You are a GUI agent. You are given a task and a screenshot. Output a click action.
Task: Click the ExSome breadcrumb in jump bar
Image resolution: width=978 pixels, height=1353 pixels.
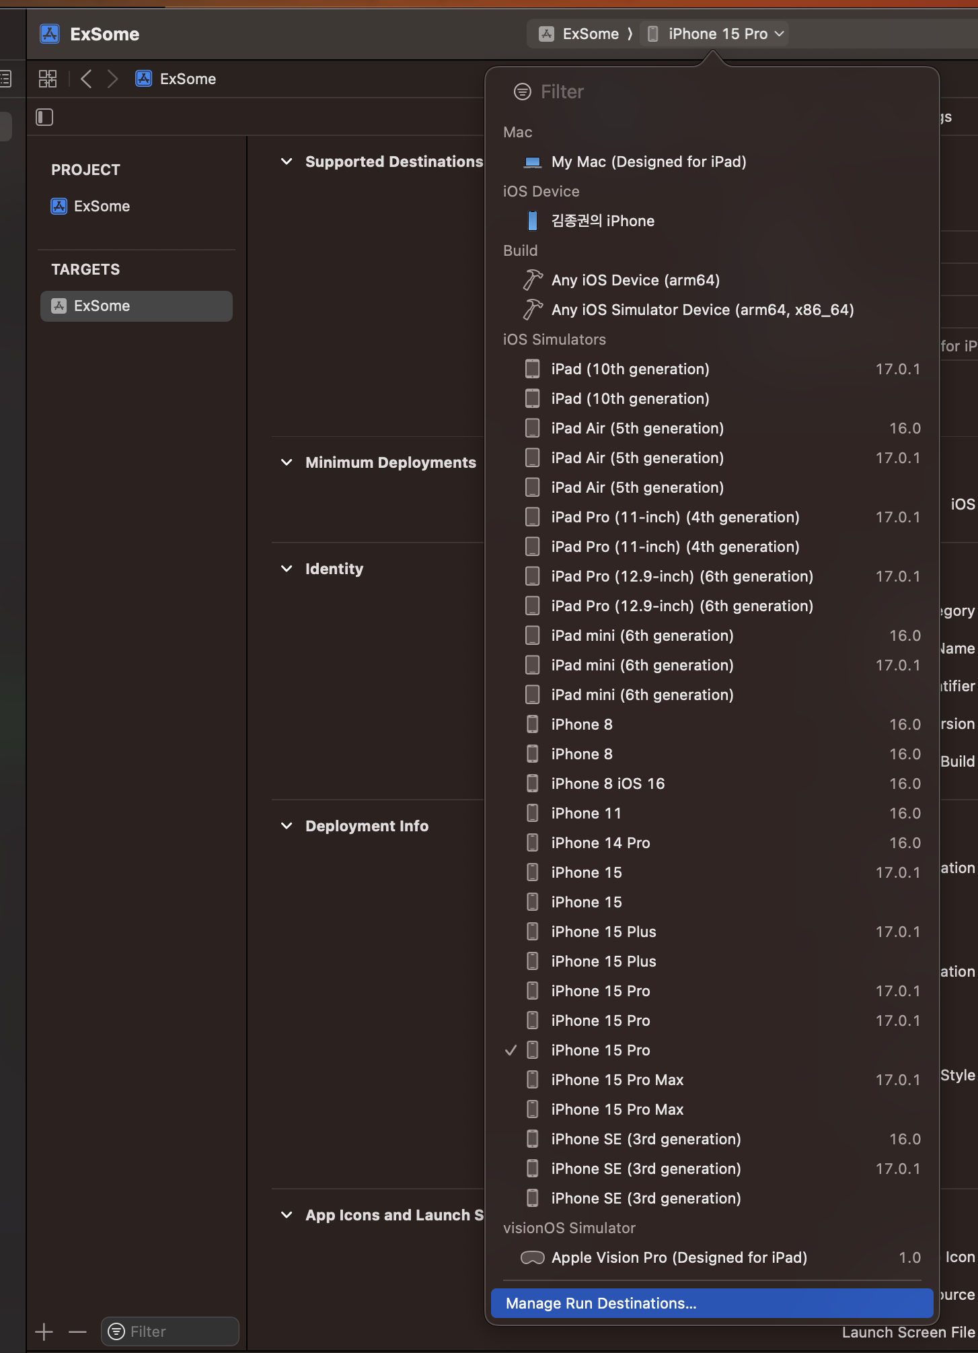176,79
